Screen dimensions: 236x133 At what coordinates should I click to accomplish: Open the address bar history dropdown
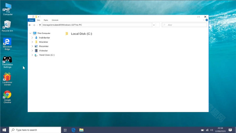point(154,25)
